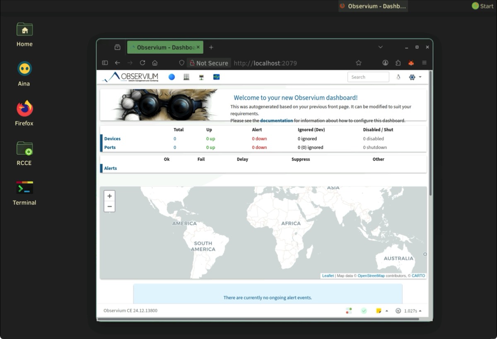This screenshot has height=339, width=497.
Task: Zoom in the map with plus button
Action: pos(109,196)
